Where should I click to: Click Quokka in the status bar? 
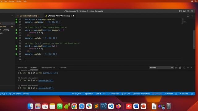point(26,94)
